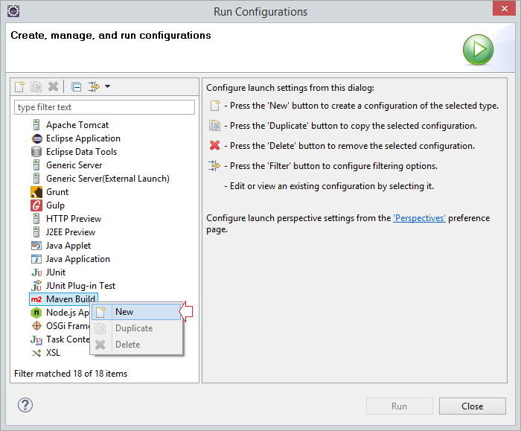Screen dimensions: 521x431
Task: Select the J2EE Preview label
Action: click(71, 232)
